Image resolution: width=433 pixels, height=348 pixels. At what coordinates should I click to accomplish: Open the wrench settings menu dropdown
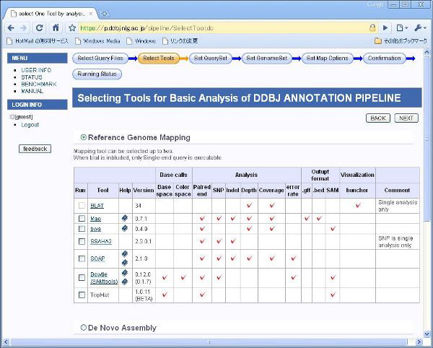click(420, 27)
